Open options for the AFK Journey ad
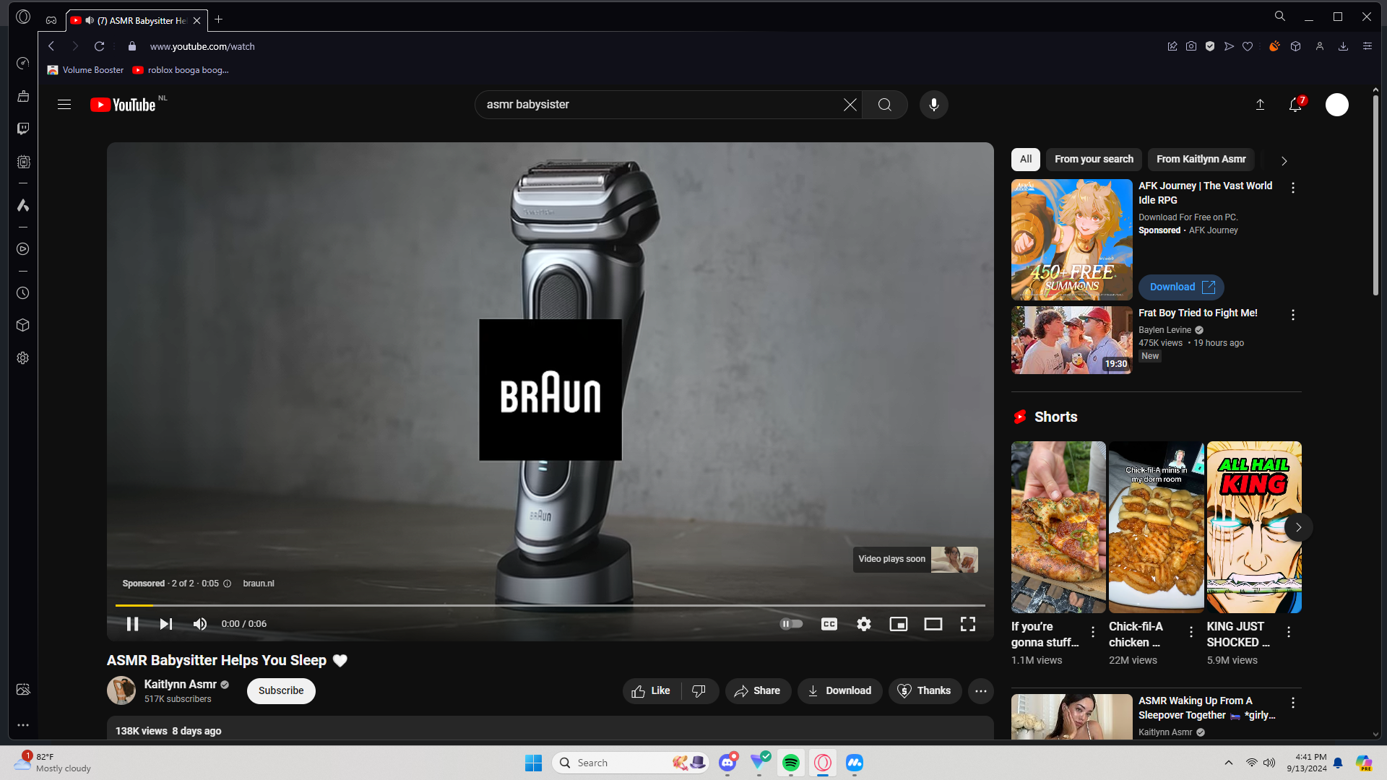This screenshot has height=780, width=1387. click(1293, 188)
